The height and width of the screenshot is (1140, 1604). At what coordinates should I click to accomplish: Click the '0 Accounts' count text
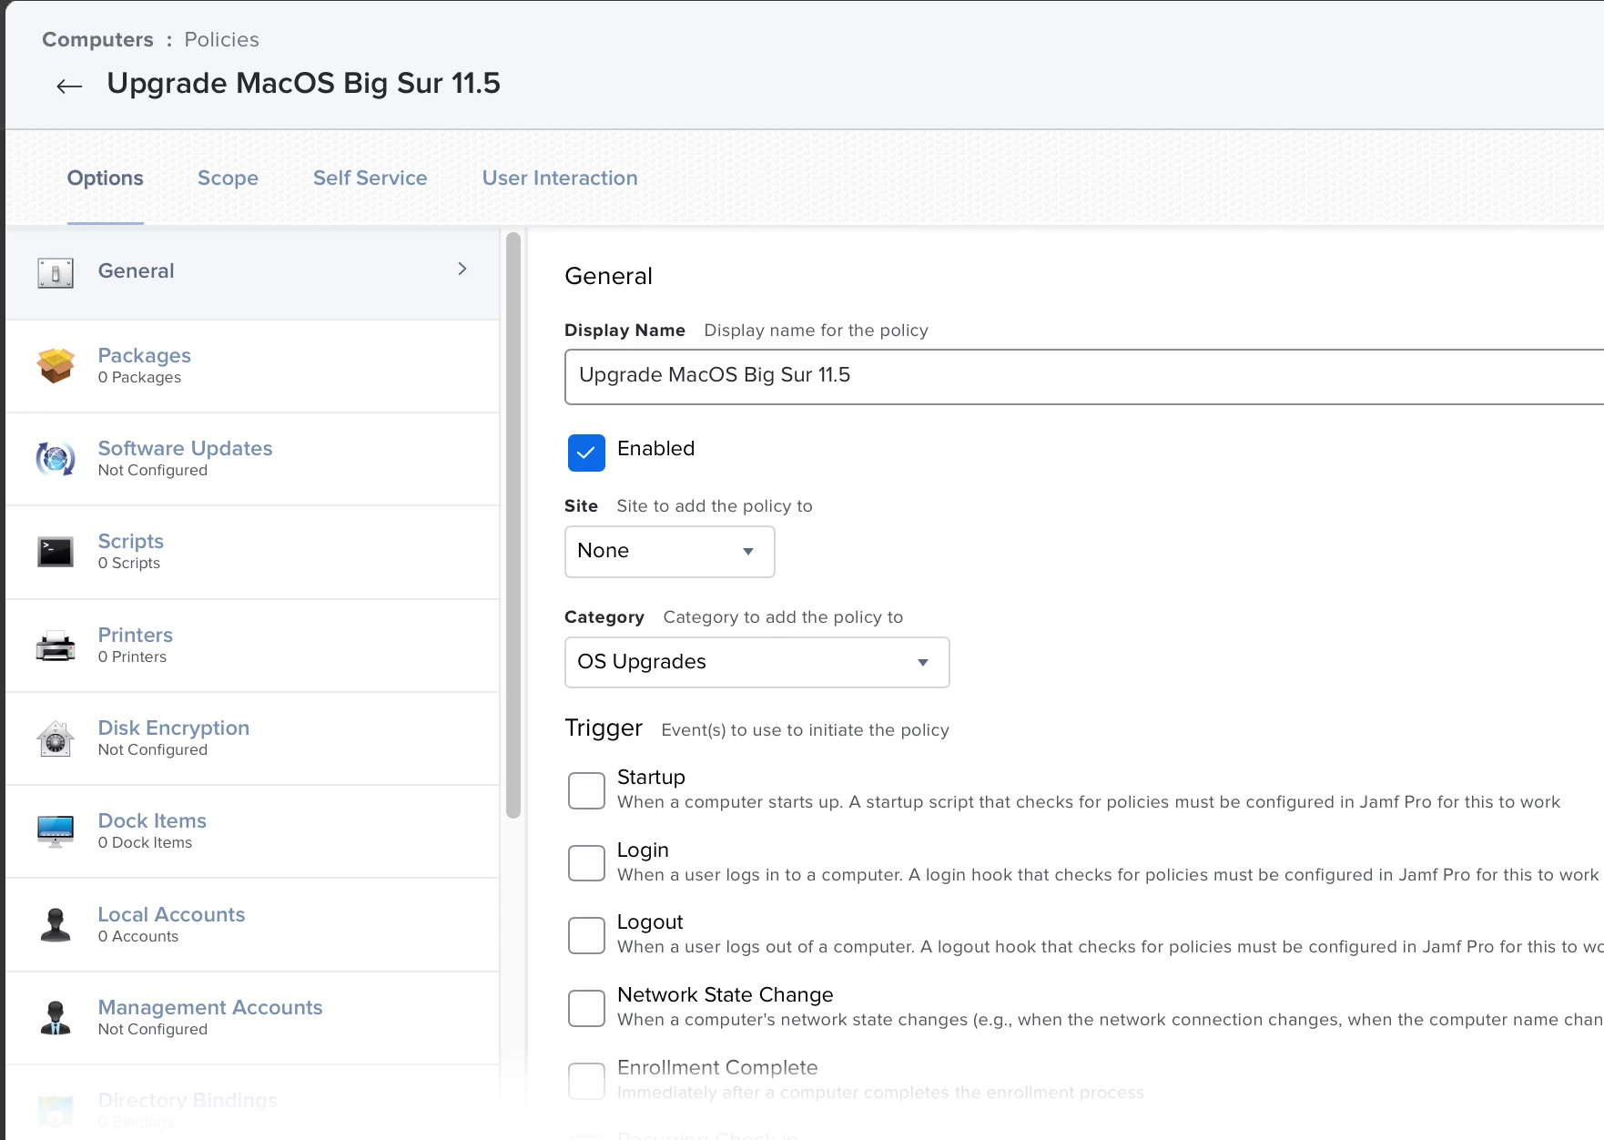click(x=138, y=937)
